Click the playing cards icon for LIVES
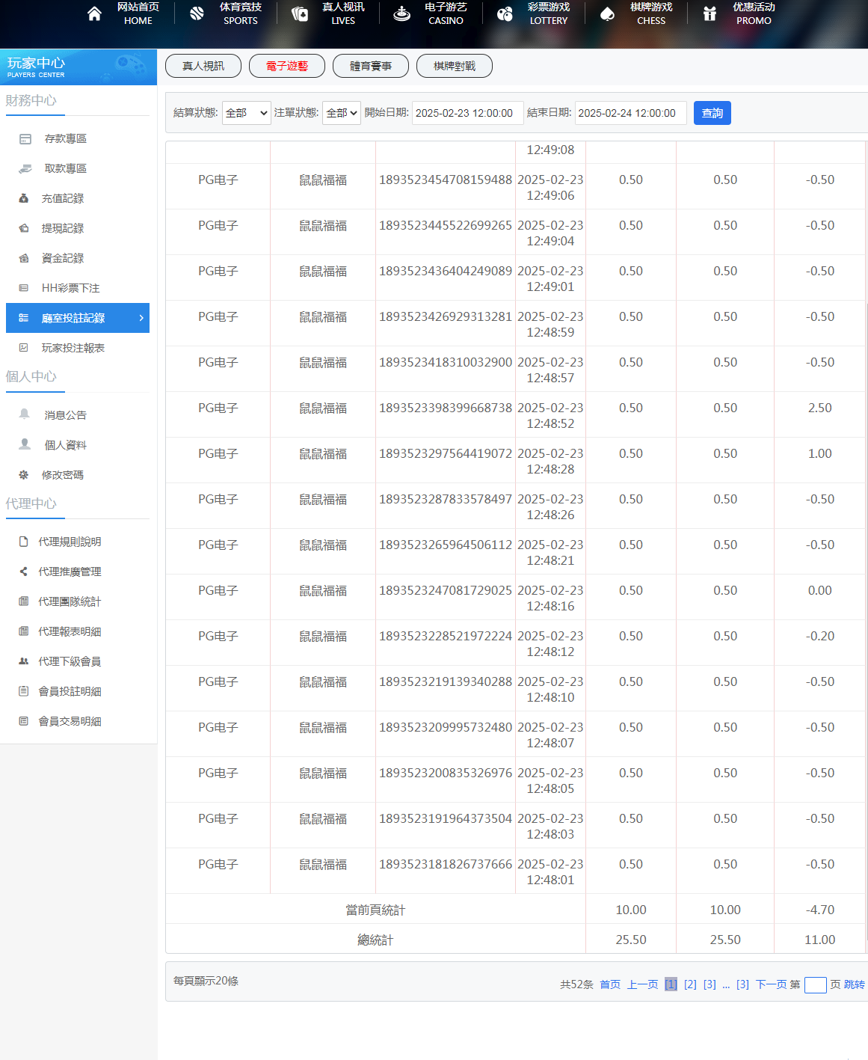The width and height of the screenshot is (868, 1060). point(299,13)
